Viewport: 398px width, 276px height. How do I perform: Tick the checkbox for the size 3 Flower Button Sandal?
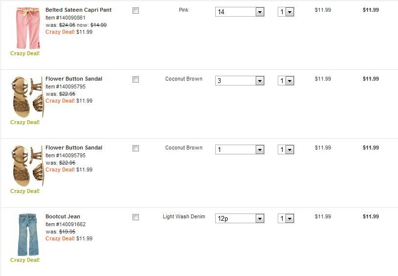coord(136,80)
